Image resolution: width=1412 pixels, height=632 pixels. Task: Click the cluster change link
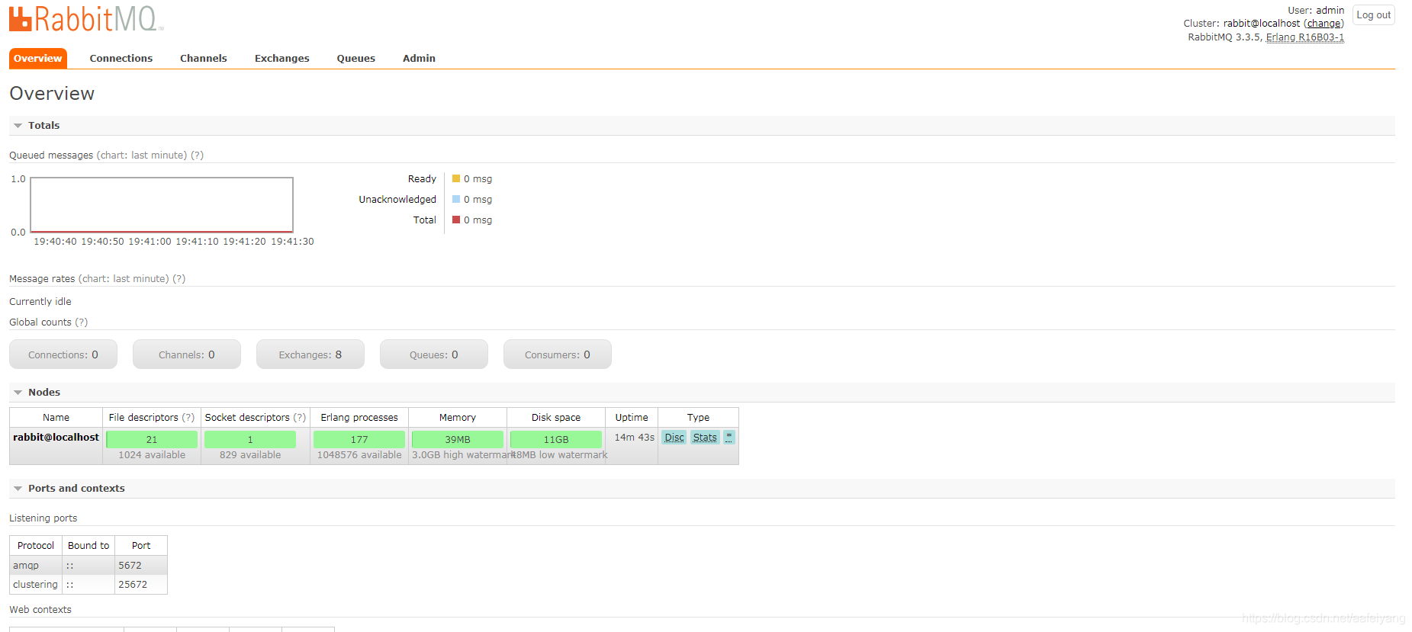click(1324, 24)
